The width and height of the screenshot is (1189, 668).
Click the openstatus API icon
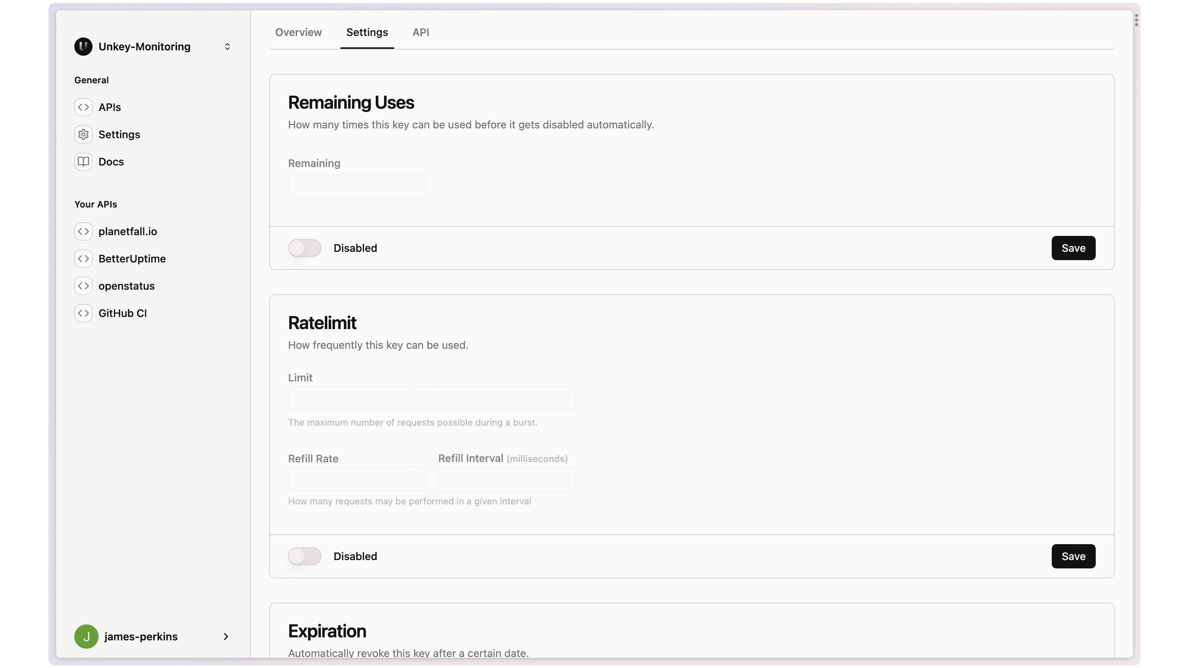pos(83,286)
